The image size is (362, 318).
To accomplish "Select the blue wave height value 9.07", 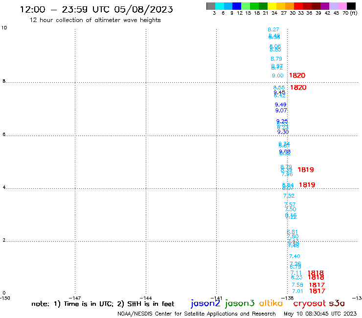I will [281, 111].
